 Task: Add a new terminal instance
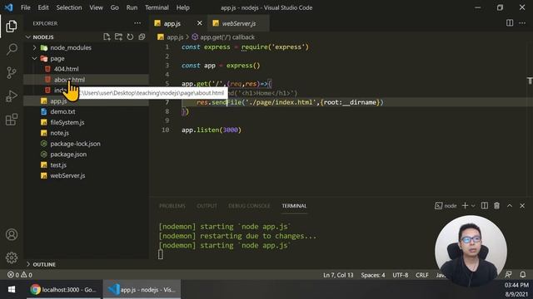point(465,206)
